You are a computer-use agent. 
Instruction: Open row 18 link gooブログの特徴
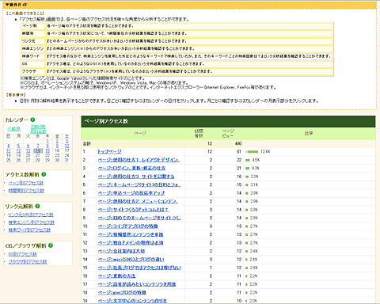(122, 292)
